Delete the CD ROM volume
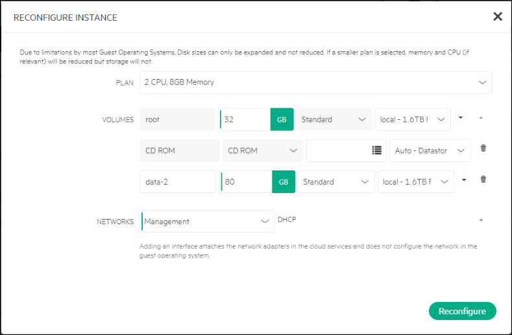 [483, 148]
